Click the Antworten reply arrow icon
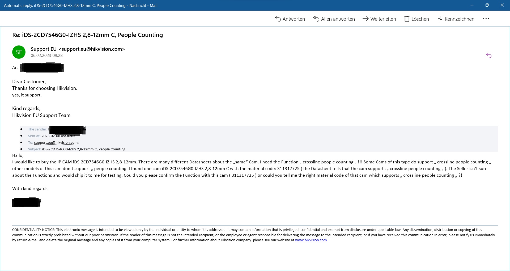The image size is (510, 271). pyautogui.click(x=278, y=19)
